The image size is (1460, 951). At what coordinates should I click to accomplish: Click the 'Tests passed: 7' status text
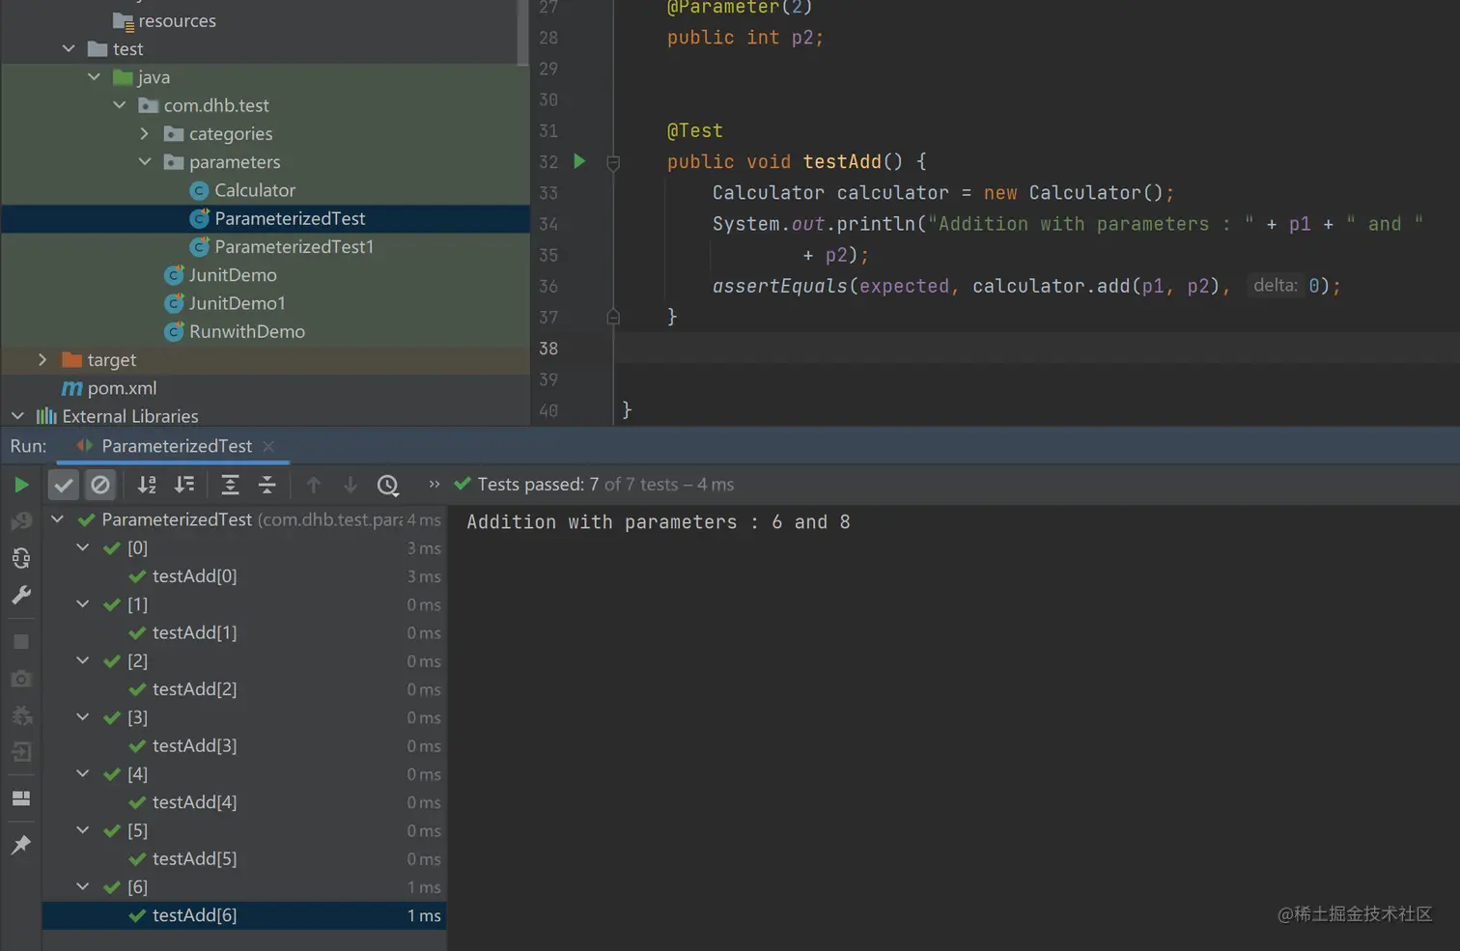click(x=538, y=485)
